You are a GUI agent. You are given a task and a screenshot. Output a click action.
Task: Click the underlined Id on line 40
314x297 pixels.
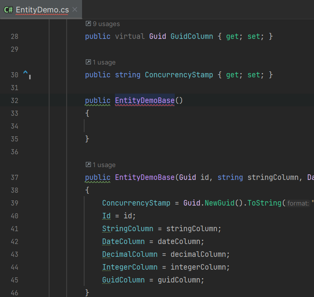pyautogui.click(x=106, y=216)
